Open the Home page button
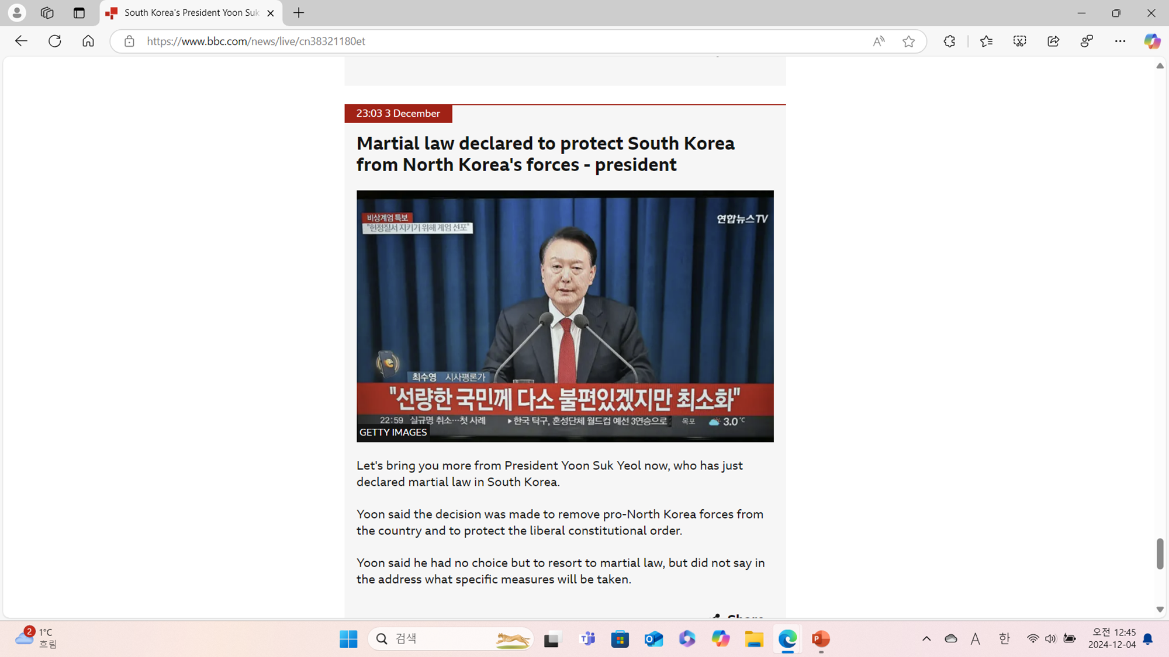The image size is (1169, 657). [88, 41]
